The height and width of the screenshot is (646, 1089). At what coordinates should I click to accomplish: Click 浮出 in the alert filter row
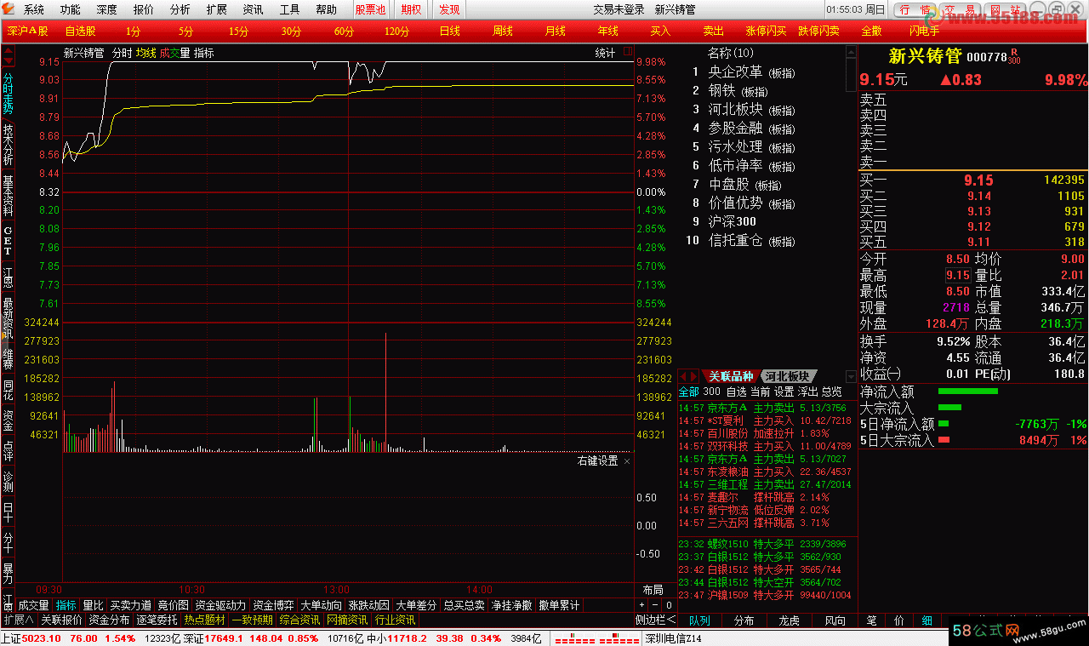(x=807, y=392)
